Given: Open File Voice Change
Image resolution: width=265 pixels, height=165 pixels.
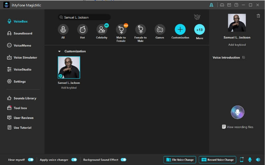Looking at the screenshot, I should click(x=180, y=160).
